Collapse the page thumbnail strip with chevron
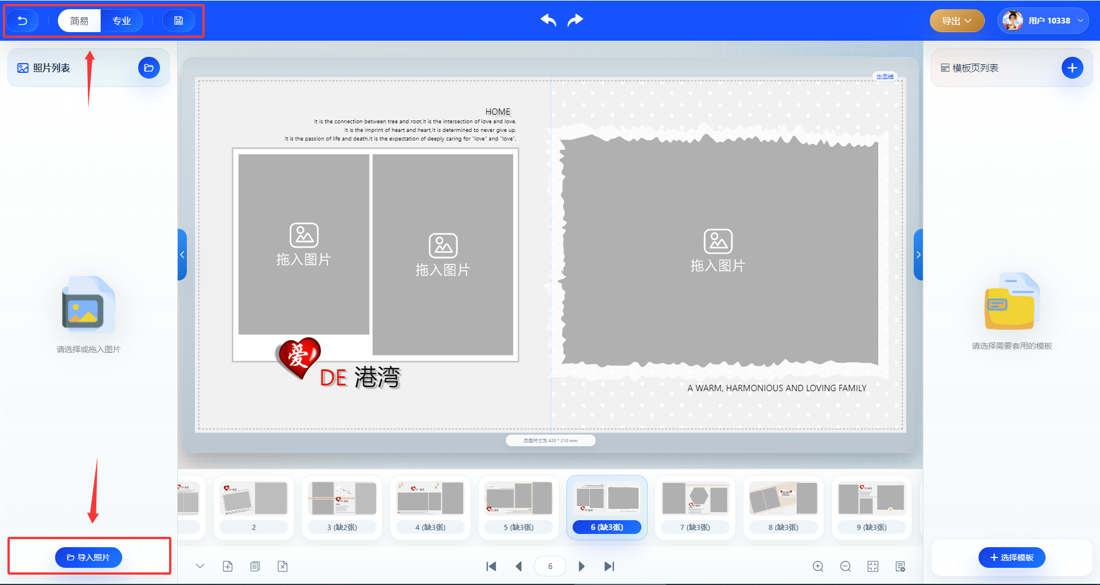This screenshot has width=1100, height=585. 200,566
